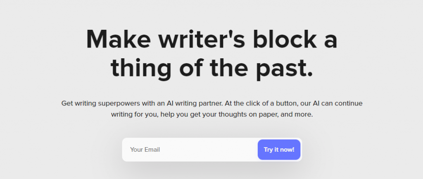Click the word "past." in the headline

[x=284, y=69]
